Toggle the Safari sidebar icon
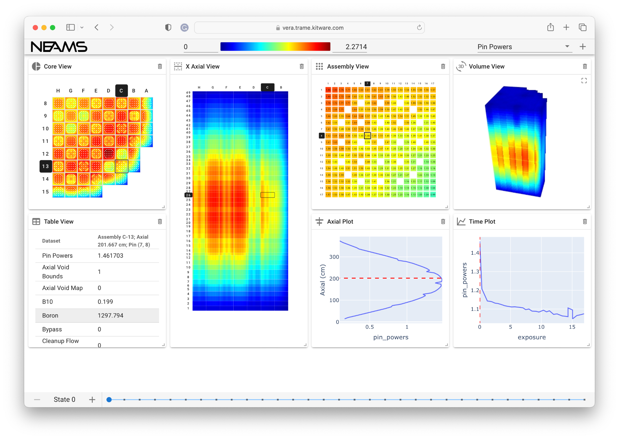The width and height of the screenshot is (619, 439). pos(70,27)
